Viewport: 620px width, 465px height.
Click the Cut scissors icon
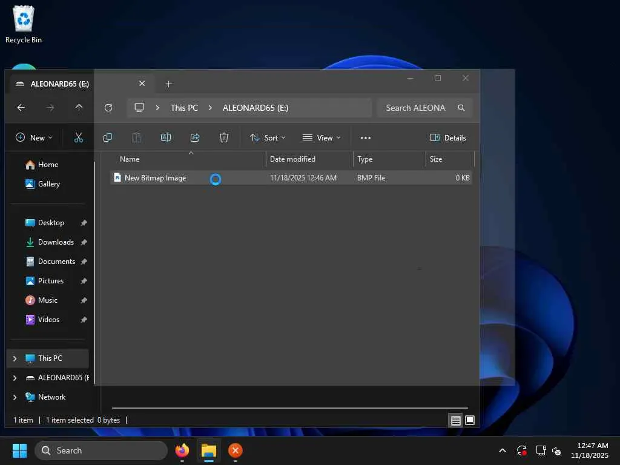[79, 138]
